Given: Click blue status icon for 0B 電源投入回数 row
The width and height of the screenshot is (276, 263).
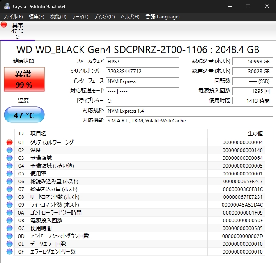Looking at the screenshot, I should click(9, 220).
